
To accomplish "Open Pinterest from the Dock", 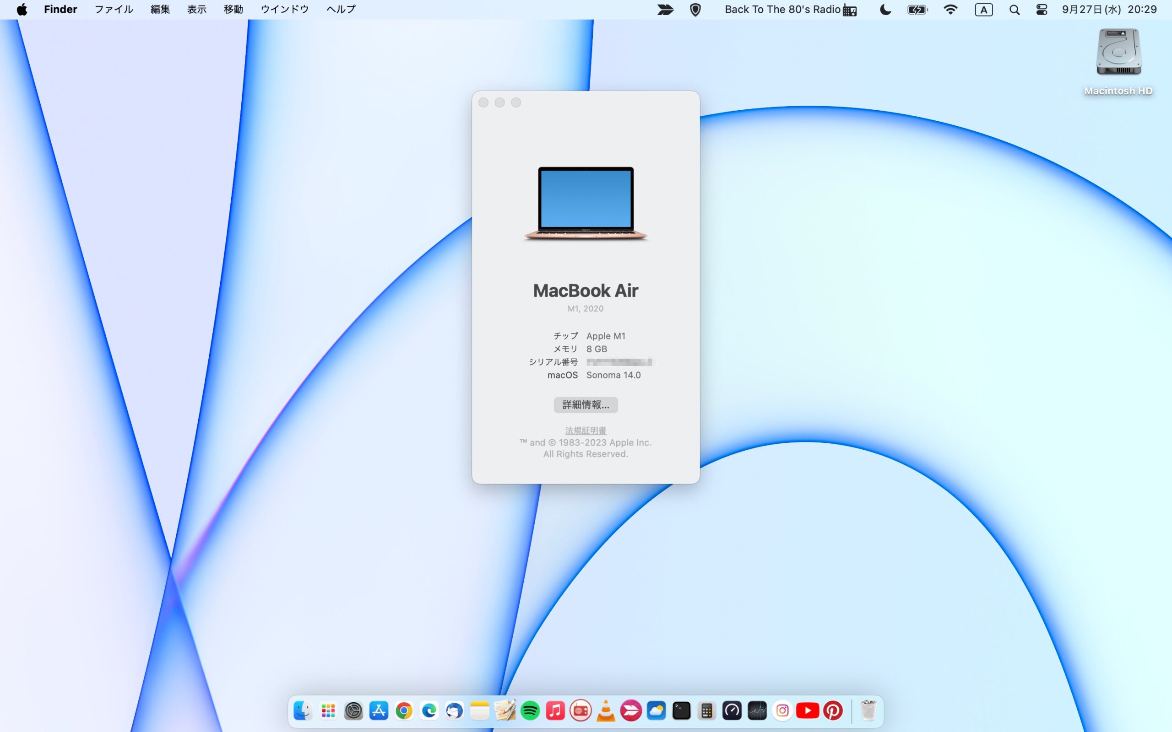I will (x=833, y=710).
